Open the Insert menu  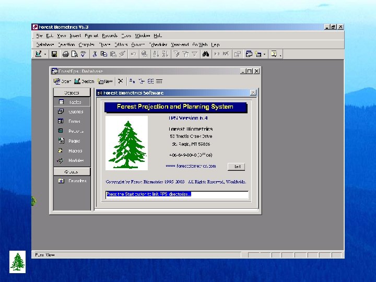coord(75,36)
